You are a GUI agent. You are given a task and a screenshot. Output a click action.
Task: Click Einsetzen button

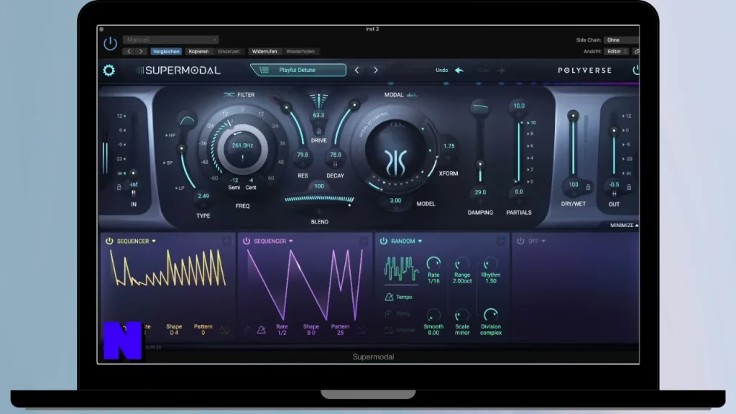point(229,52)
